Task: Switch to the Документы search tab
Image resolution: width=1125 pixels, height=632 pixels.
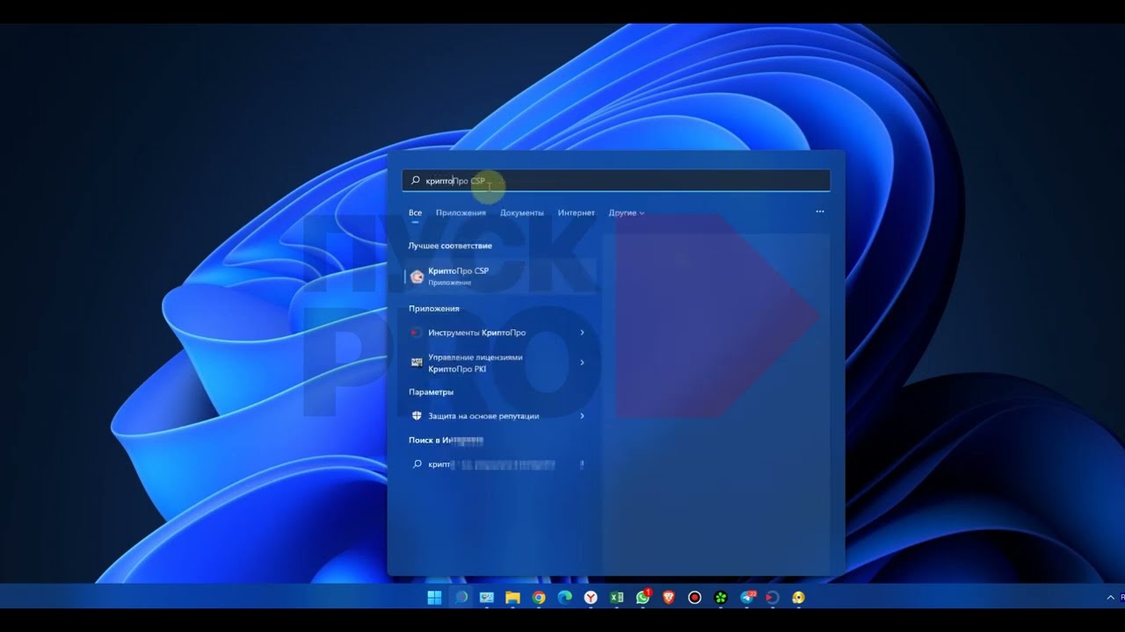Action: [522, 212]
